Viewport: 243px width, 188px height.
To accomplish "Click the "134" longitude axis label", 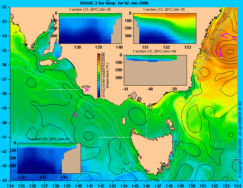I will click(x=10, y=186).
